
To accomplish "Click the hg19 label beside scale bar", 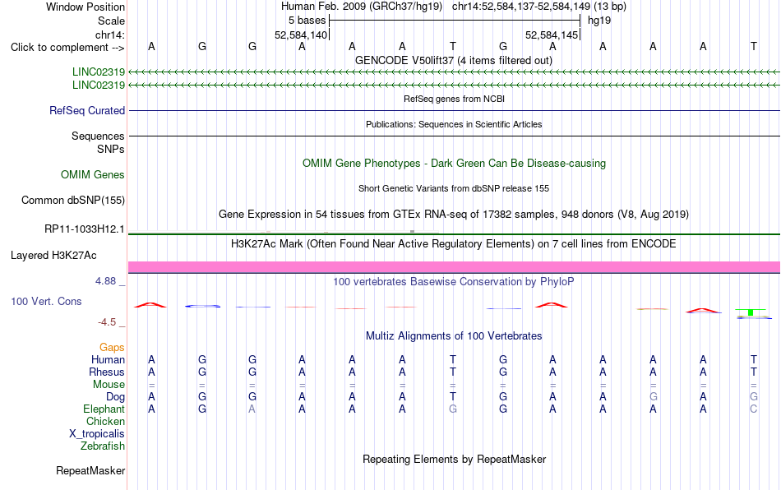I will point(599,21).
